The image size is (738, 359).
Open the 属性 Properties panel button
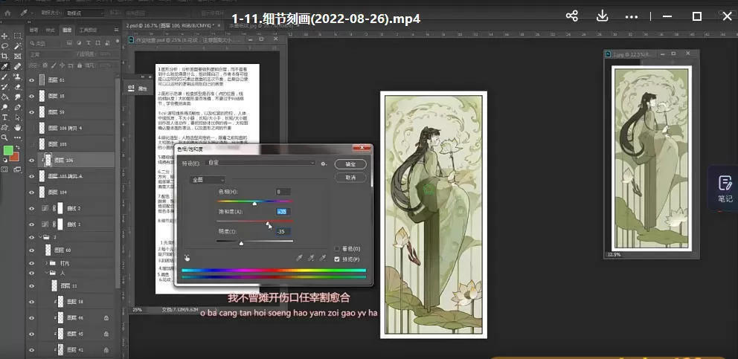(x=138, y=88)
